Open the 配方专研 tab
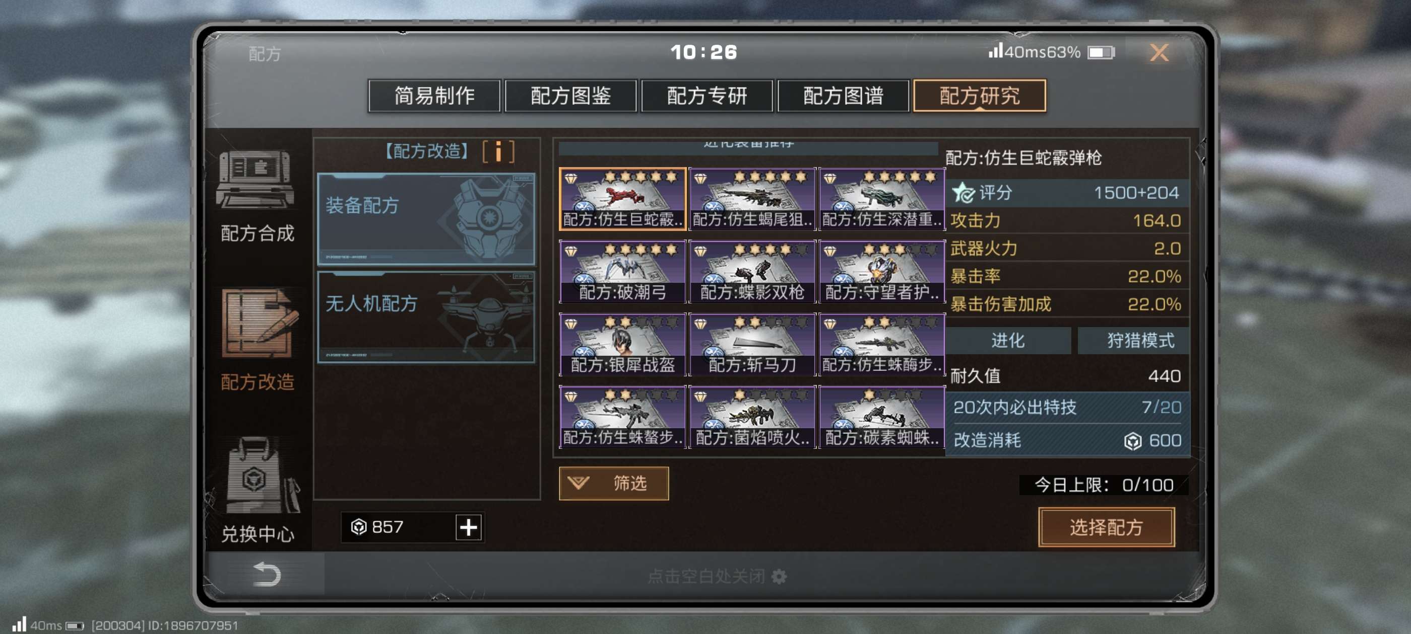The image size is (1411, 634). pyautogui.click(x=707, y=96)
